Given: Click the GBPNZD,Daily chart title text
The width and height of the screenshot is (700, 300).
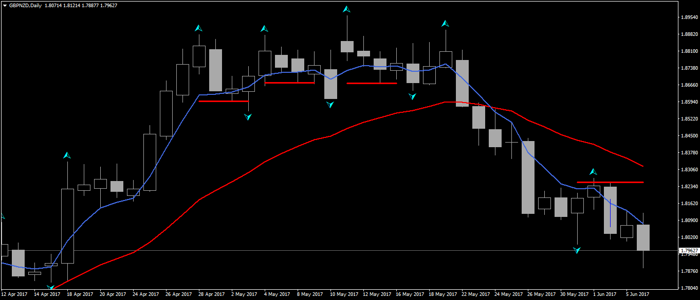Looking at the screenshot, I should coord(25,5).
